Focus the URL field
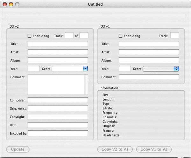Screen dimensions: 191x158 [58, 125]
